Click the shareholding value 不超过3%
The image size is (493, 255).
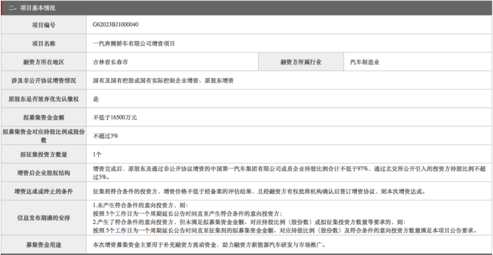pos(105,136)
